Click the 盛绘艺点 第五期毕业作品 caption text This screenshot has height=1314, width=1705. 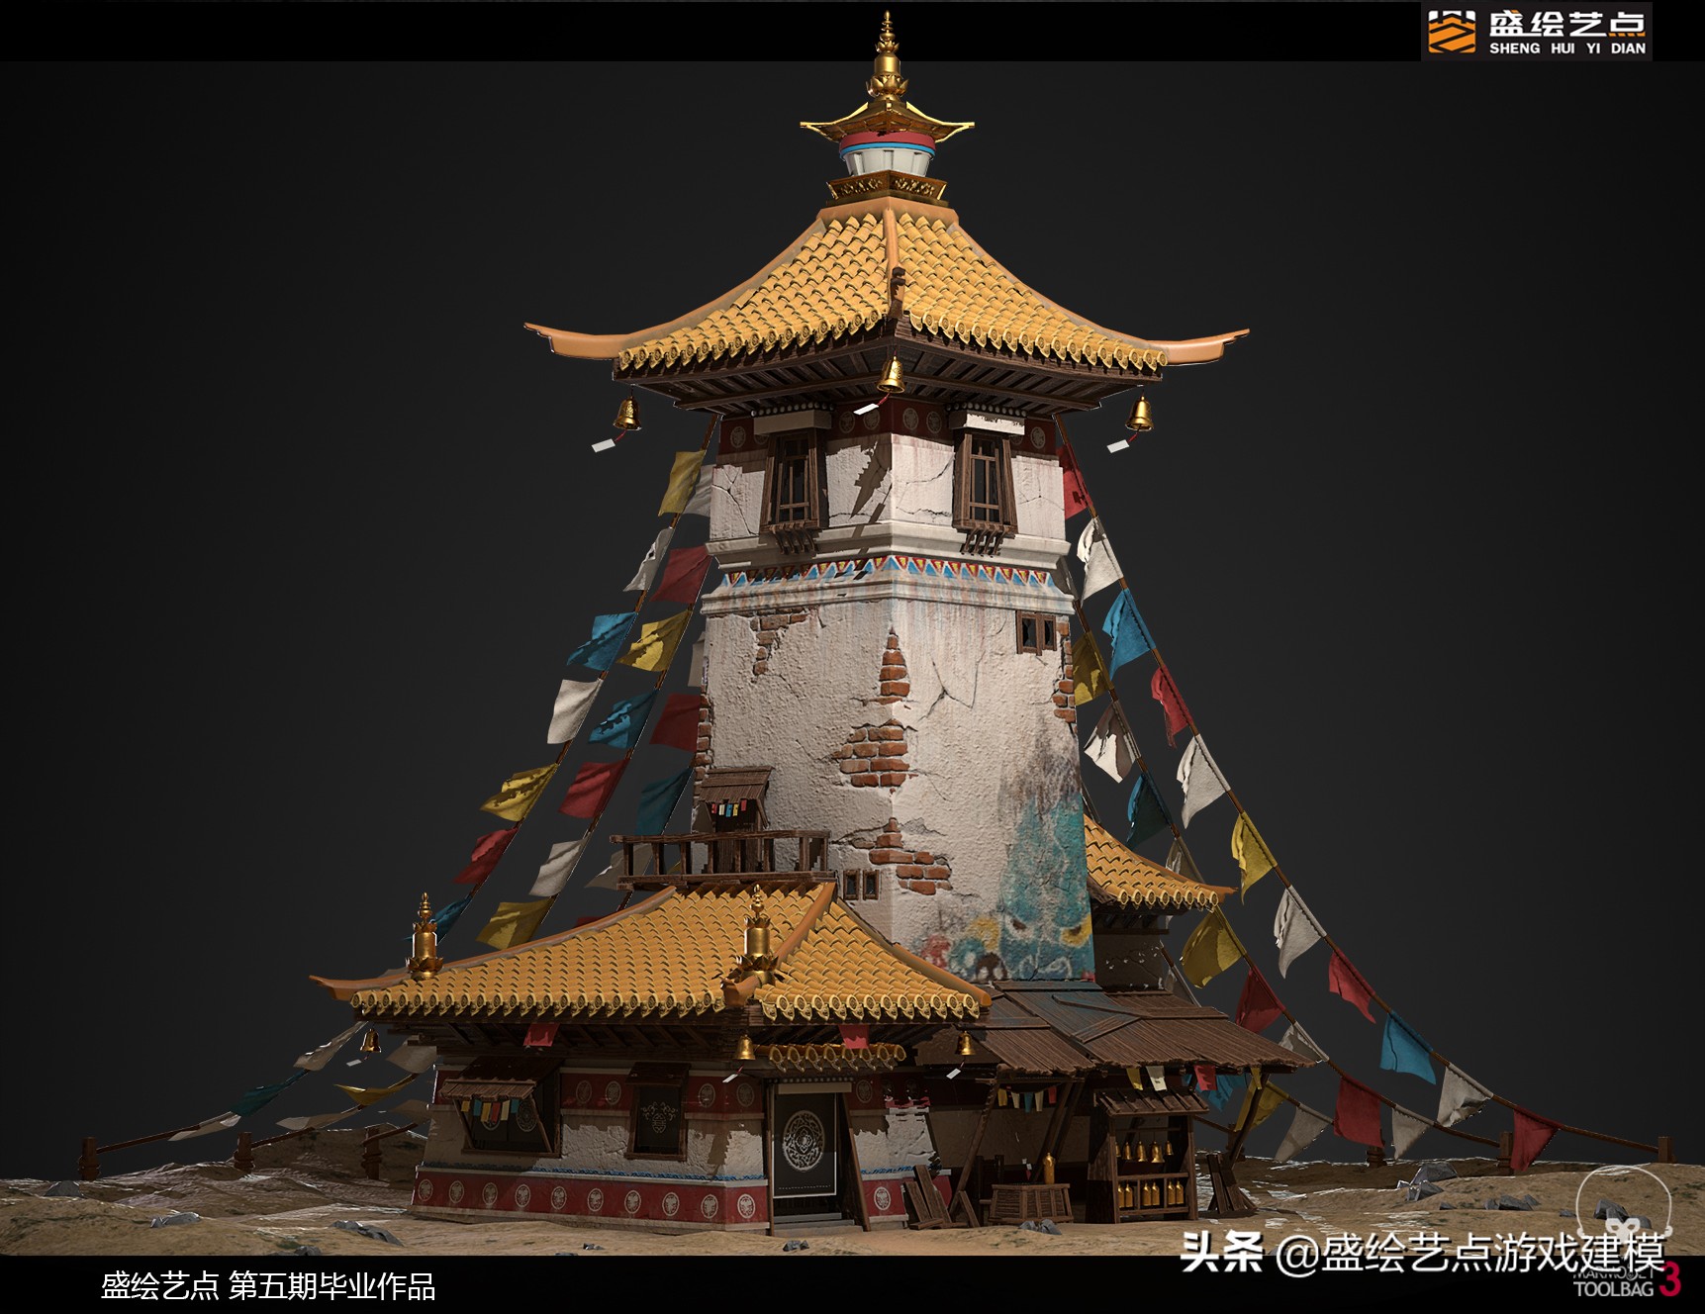pyautogui.click(x=267, y=1285)
